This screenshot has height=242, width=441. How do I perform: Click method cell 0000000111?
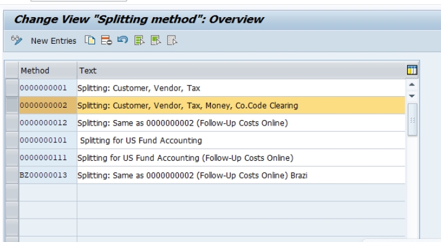[48, 158]
